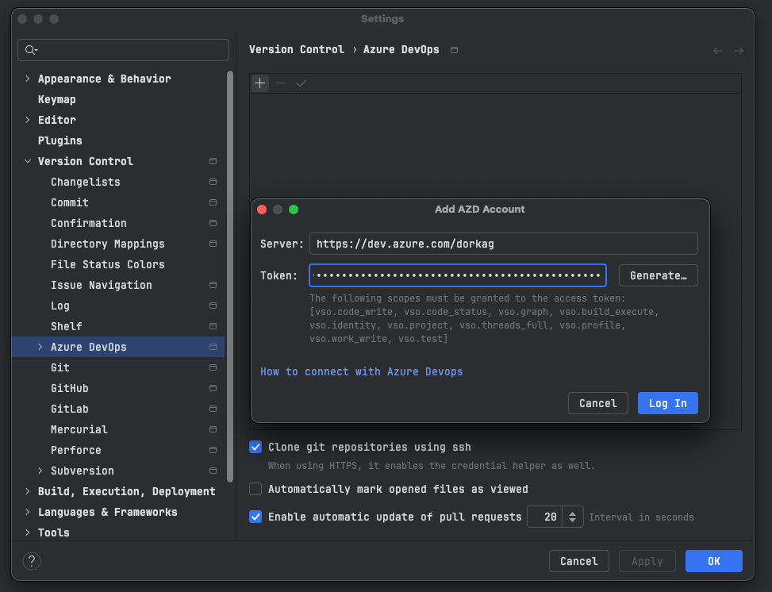Click project icon on Commit row
Viewport: 772px width, 592px height.
[x=213, y=202]
